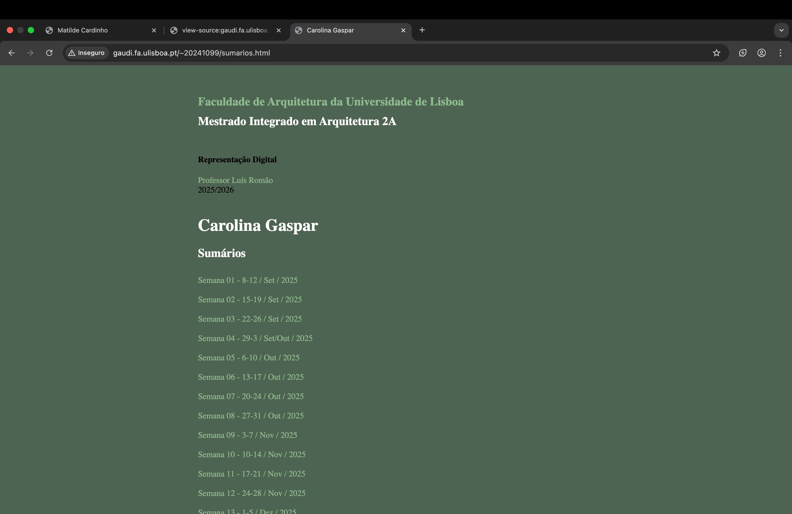This screenshot has height=514, width=792.
Task: Open Semana 01 - 8-12 / Set summary
Action: pos(247,280)
